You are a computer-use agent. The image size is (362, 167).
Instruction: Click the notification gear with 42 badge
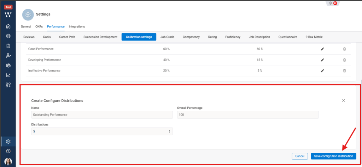(x=332, y=3)
